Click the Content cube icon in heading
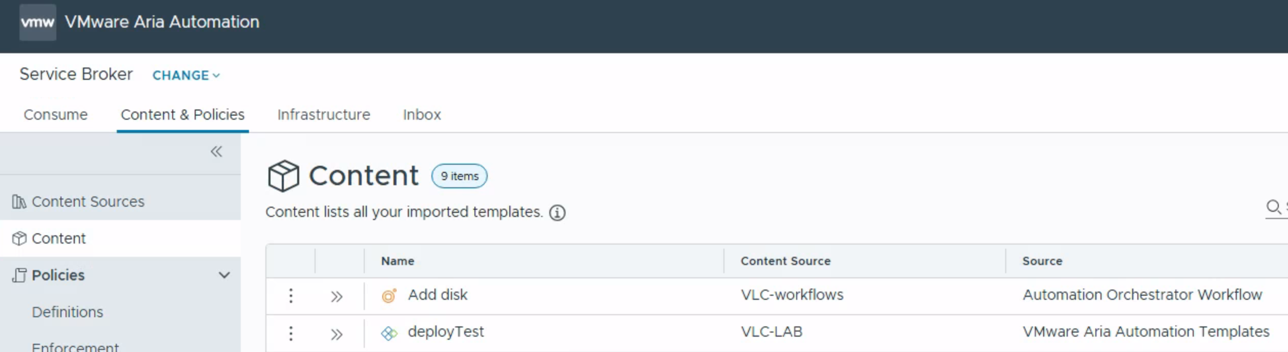The height and width of the screenshot is (352, 1288). pos(283,176)
